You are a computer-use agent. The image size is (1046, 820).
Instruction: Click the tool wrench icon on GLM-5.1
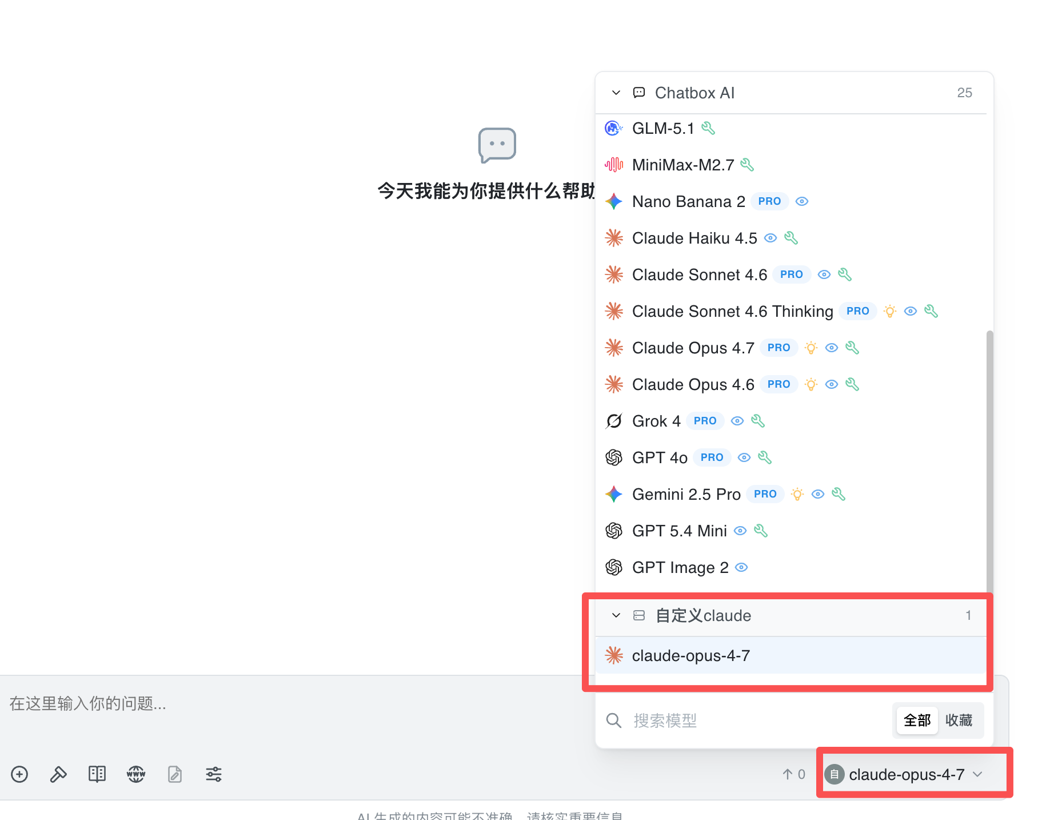point(708,128)
